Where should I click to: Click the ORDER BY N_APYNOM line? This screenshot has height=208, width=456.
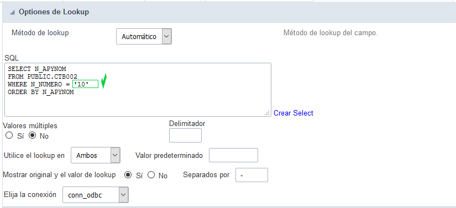pos(41,92)
